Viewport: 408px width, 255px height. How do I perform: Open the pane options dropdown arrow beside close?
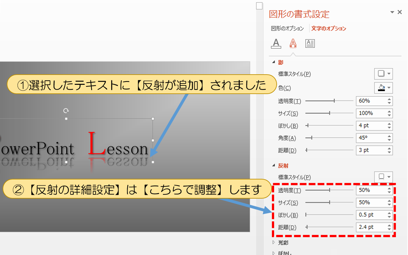pos(392,12)
